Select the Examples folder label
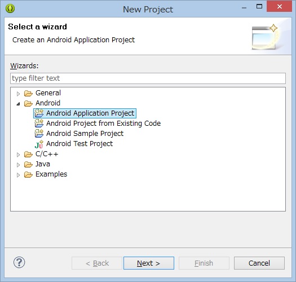This screenshot has width=296, height=282. tap(51, 174)
